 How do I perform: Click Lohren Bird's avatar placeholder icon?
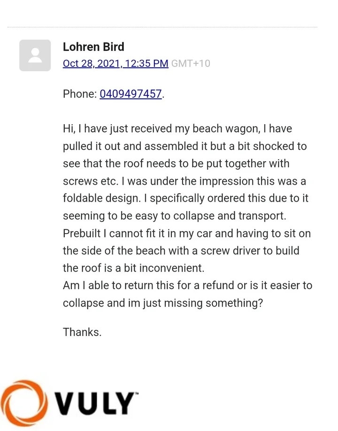click(x=35, y=55)
